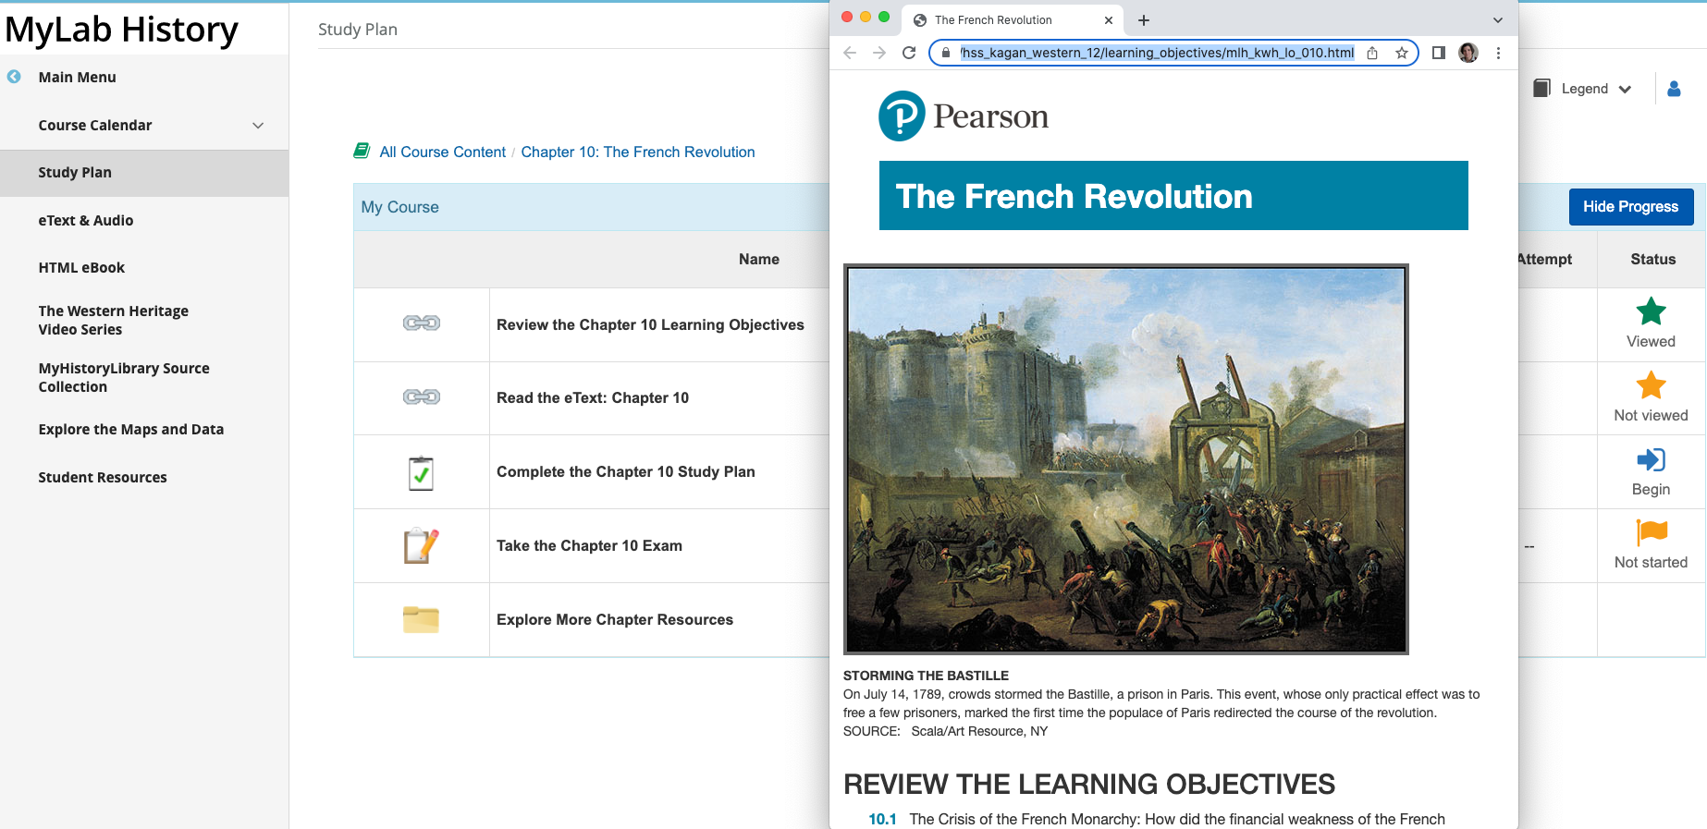The height and width of the screenshot is (829, 1707).
Task: Click the orange Not viewed star icon
Action: point(1651,385)
